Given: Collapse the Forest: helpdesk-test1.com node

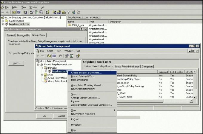Looking at the screenshot, I should click(x=38, y=64).
